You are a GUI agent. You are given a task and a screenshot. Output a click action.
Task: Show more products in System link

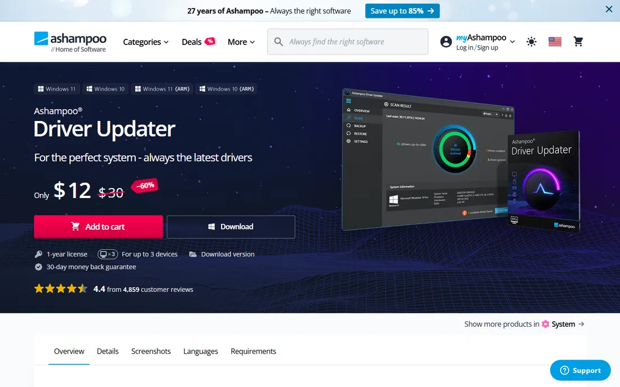point(524,324)
